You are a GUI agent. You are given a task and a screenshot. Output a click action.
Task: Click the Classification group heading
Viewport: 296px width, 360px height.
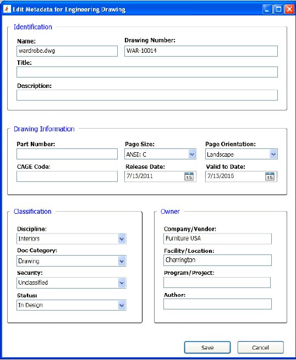(x=32, y=212)
